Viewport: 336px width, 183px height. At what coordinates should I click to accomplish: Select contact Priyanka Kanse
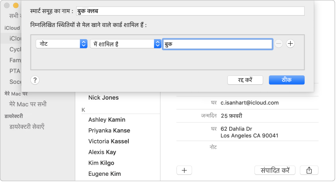point(109,131)
